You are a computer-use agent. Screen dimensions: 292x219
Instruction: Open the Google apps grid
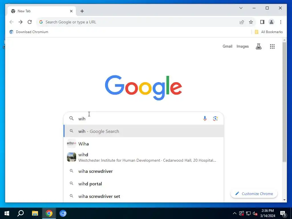click(x=272, y=46)
